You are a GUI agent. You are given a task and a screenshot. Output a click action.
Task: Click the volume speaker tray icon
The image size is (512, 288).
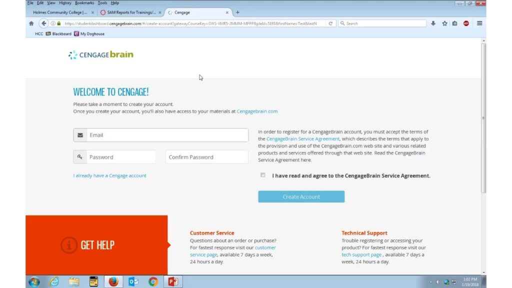coord(438,282)
